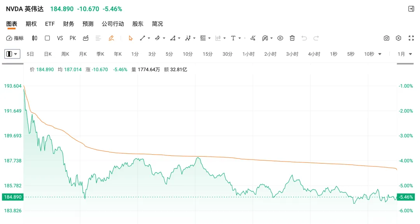The width and height of the screenshot is (420, 224).
Task: Open chart settings gear icon
Action: point(399,38)
